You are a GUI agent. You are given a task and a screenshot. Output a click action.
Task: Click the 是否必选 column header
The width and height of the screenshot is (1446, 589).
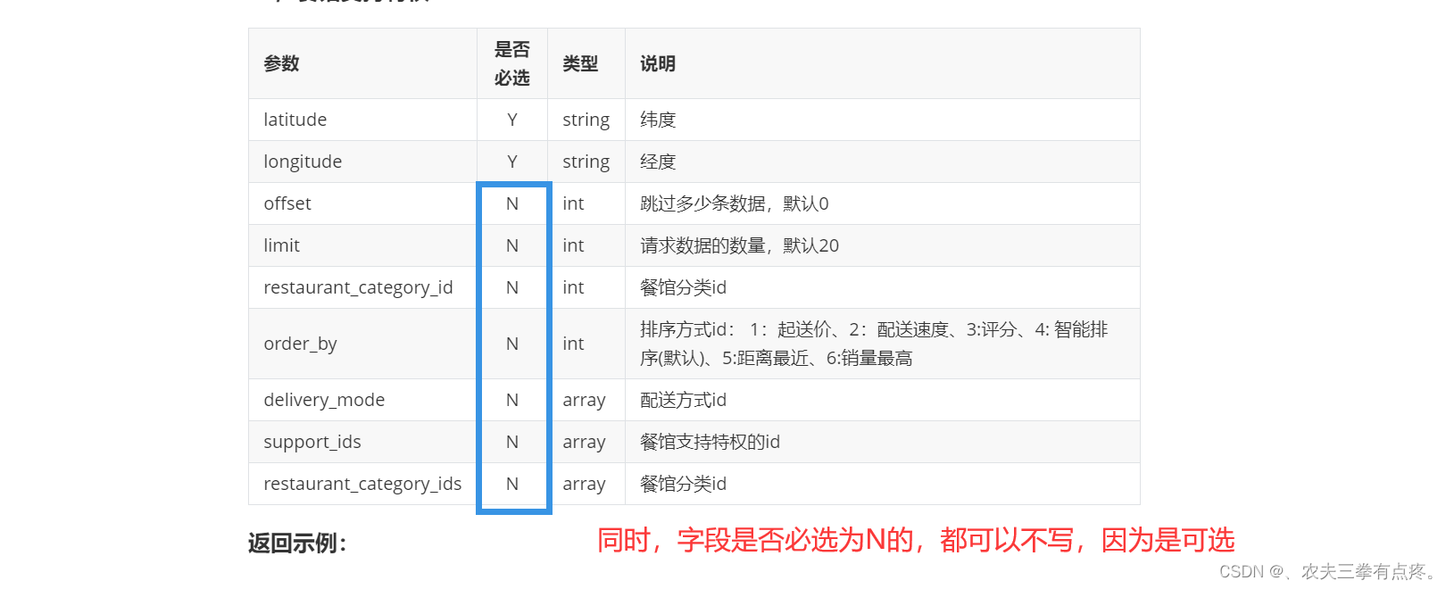[x=512, y=63]
